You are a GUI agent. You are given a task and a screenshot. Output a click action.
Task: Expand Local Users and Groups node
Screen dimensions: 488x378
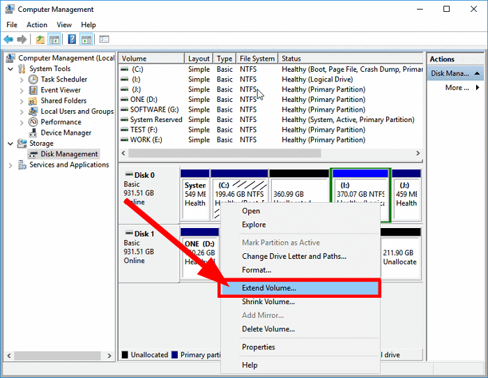(22, 112)
